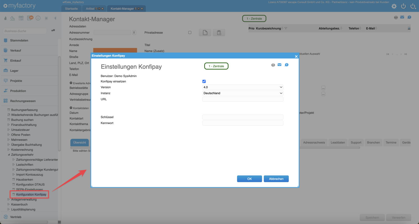
Task: Click the Abbrechen button
Action: (x=276, y=179)
